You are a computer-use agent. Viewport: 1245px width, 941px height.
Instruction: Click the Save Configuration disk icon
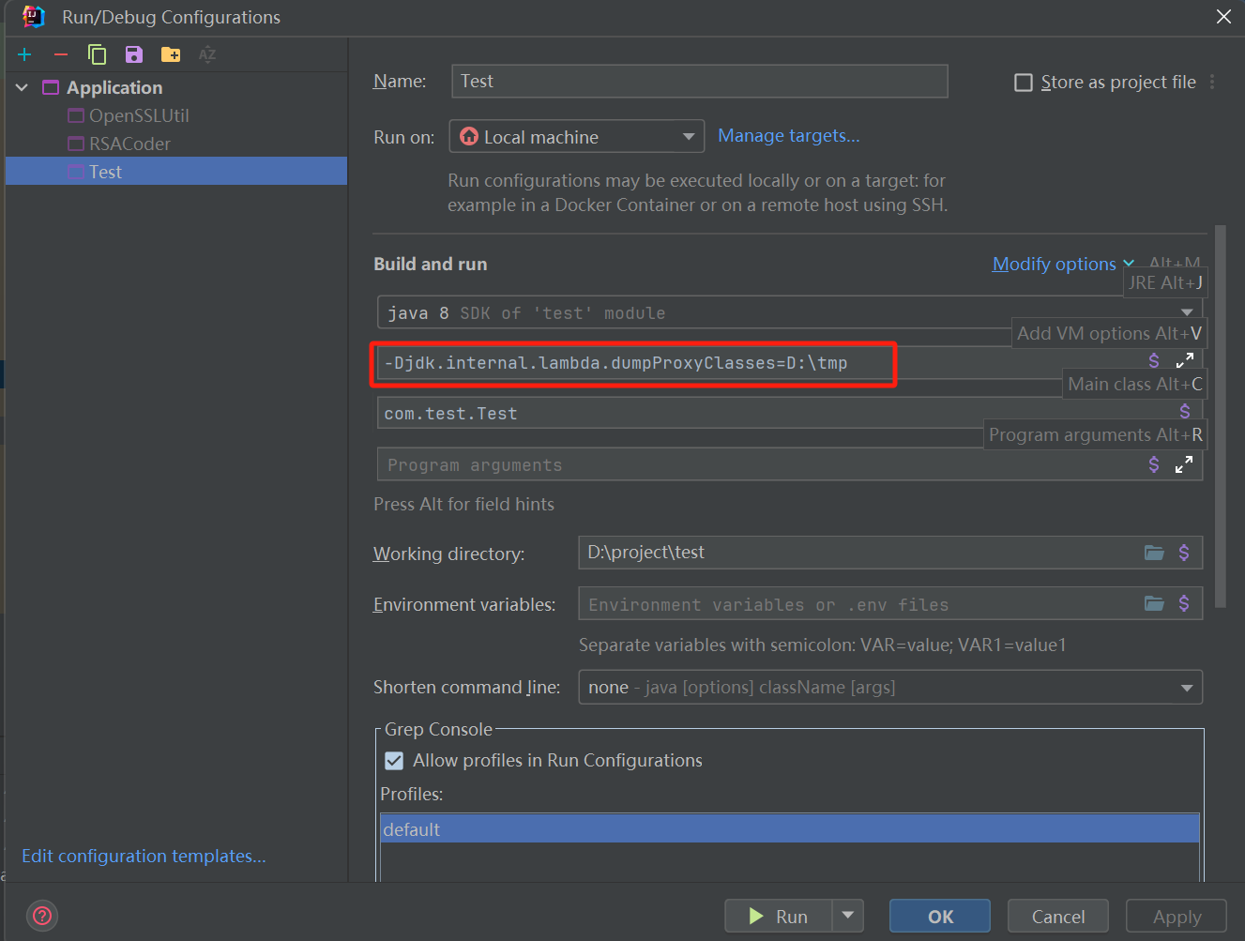click(134, 55)
